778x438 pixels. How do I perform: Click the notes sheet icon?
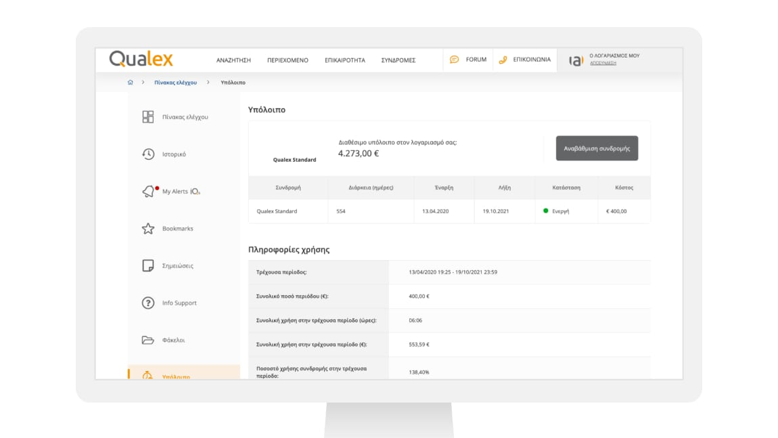(x=148, y=265)
